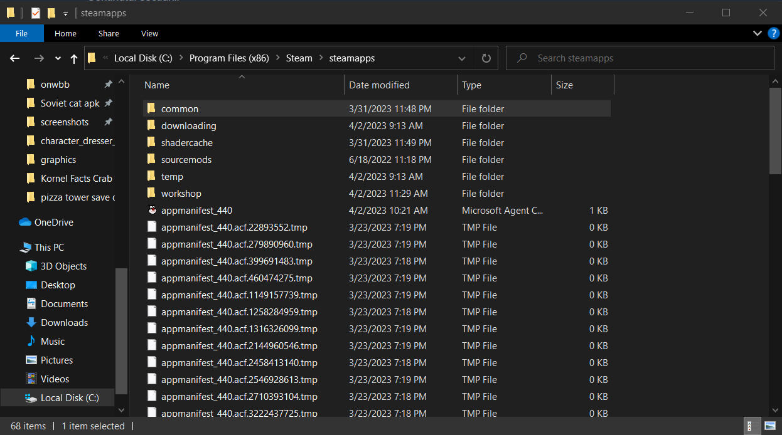This screenshot has height=435, width=782.
Task: Refresh the steamapps folder view
Action: [x=486, y=58]
